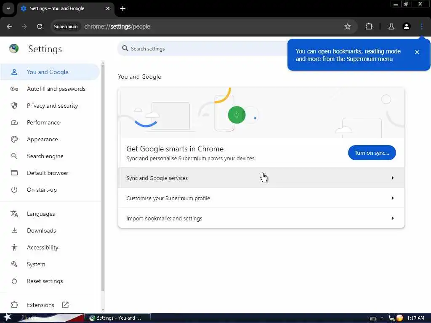Open Reset settings section

50,281
